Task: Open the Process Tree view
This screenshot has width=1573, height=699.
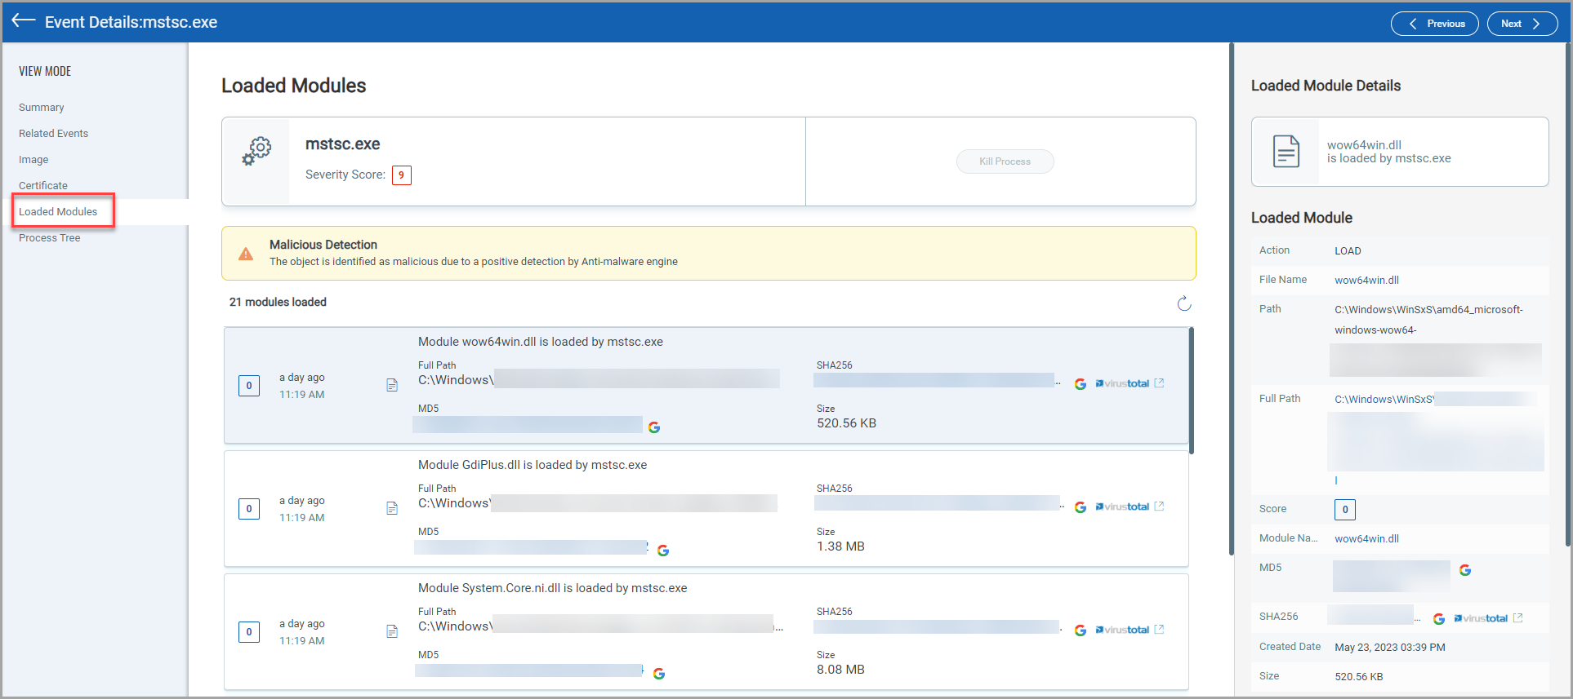Action: tap(50, 238)
